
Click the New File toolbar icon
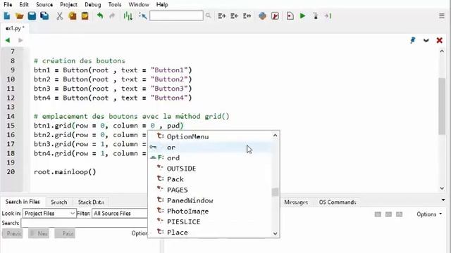click(x=7, y=15)
